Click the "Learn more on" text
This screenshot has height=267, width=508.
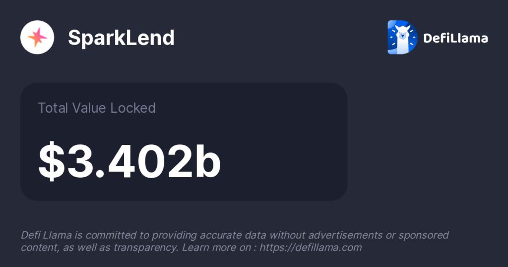216,247
